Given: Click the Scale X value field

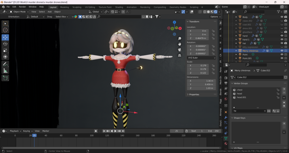Looking at the screenshot, I should coord(198,66).
